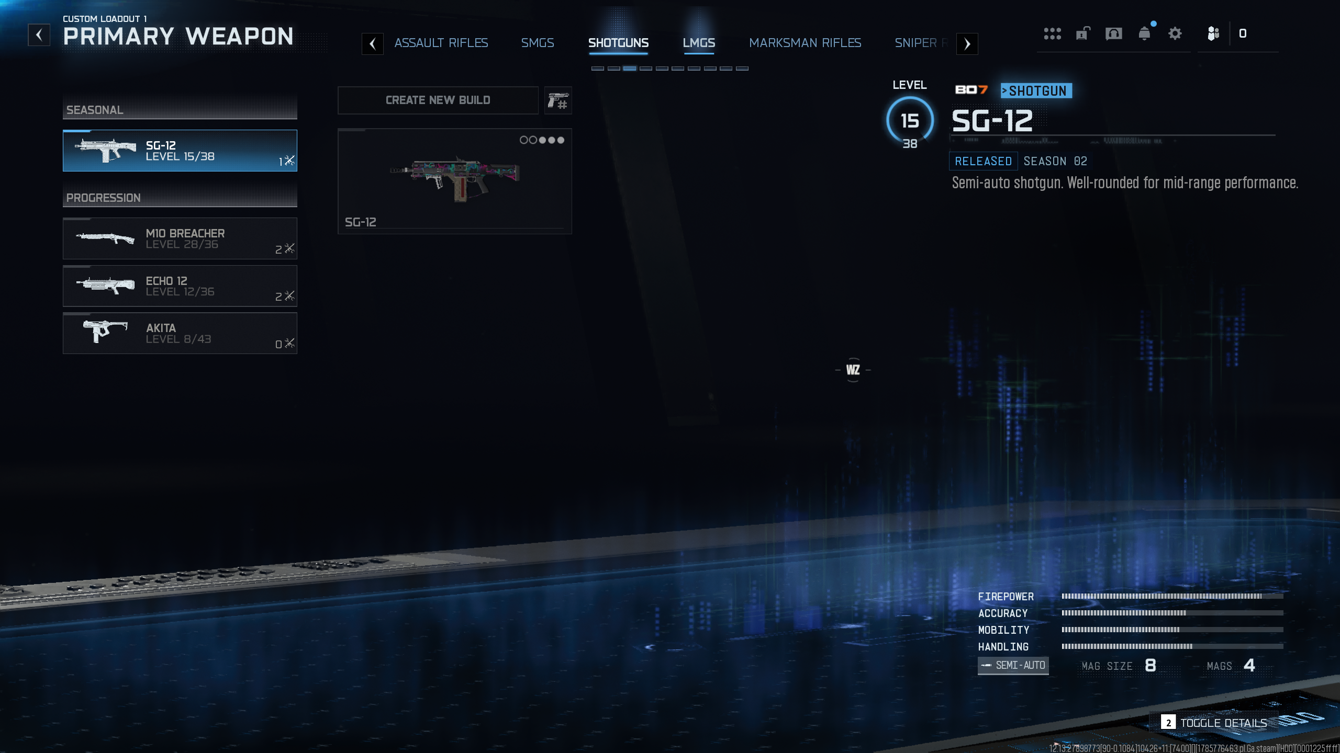
Task: Click the padlock icon in top bar
Action: pos(1083,34)
